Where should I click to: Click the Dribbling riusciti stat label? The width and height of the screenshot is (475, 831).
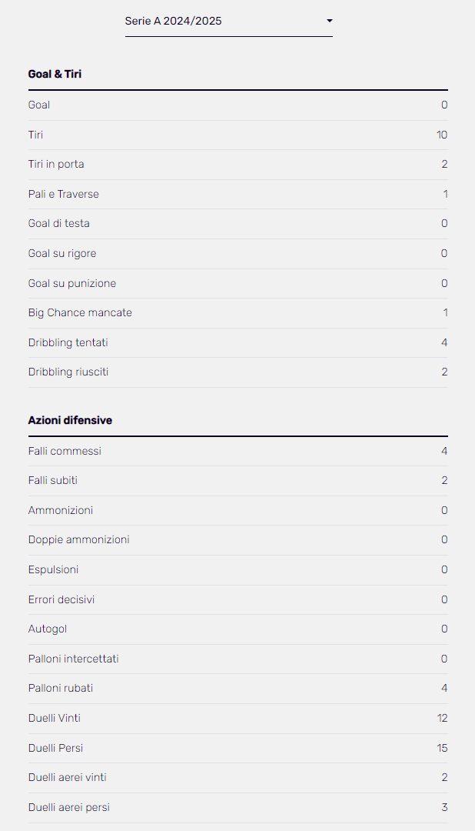68,372
